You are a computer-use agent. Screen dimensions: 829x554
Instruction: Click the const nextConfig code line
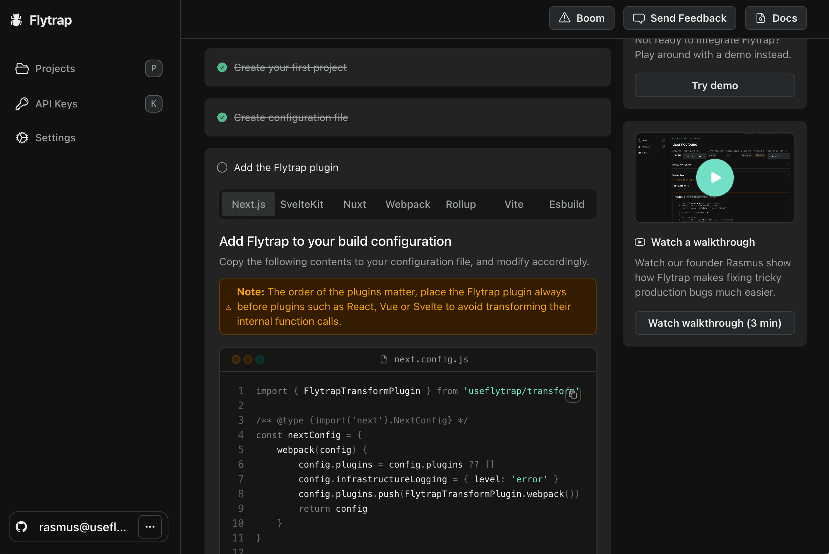tap(309, 435)
